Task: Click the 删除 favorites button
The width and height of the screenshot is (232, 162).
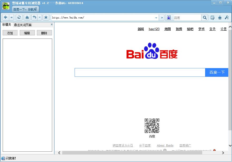Action: [44, 33]
